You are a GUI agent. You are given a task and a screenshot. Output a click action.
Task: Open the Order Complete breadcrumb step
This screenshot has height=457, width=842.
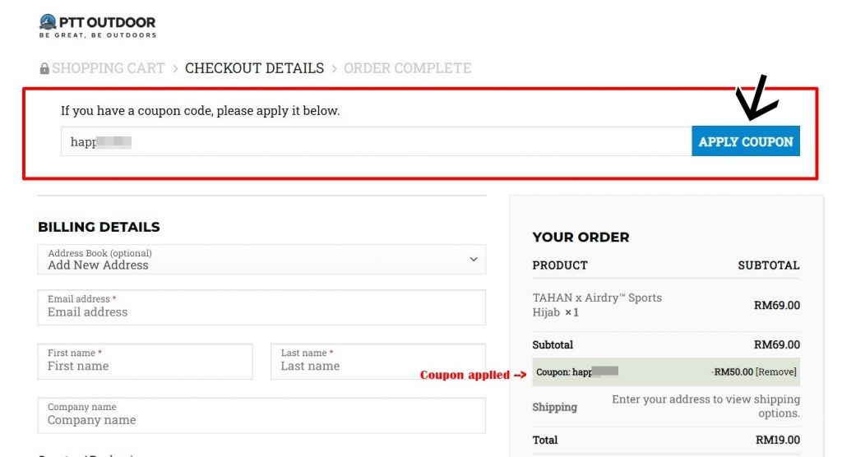click(407, 68)
